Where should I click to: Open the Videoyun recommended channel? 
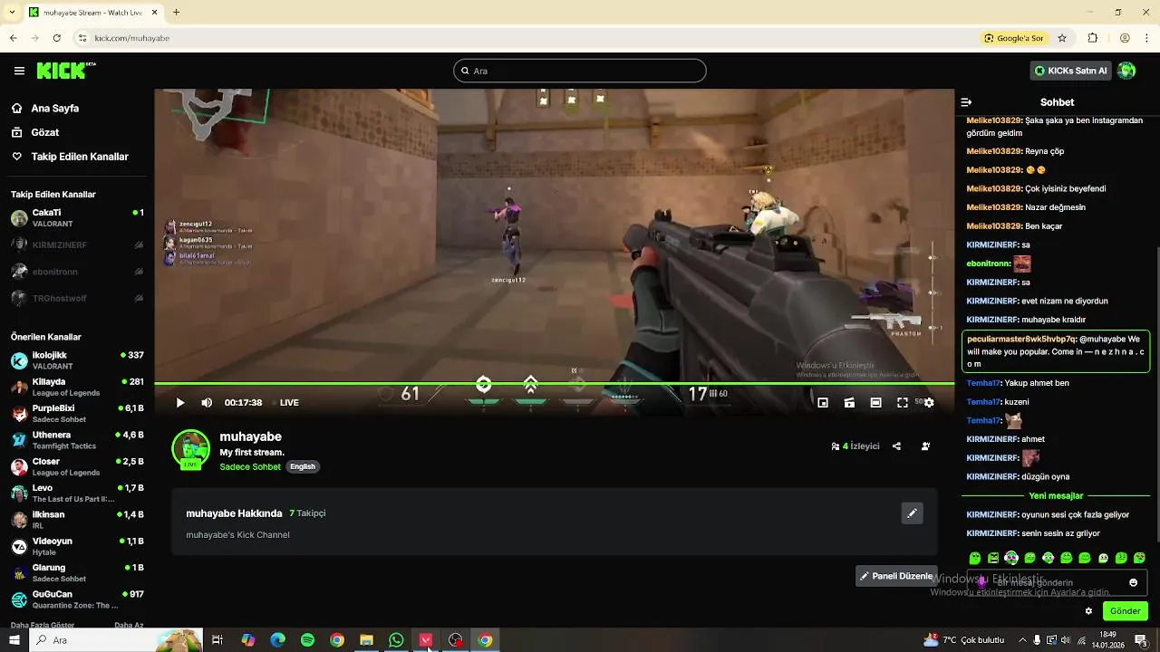[x=77, y=547]
